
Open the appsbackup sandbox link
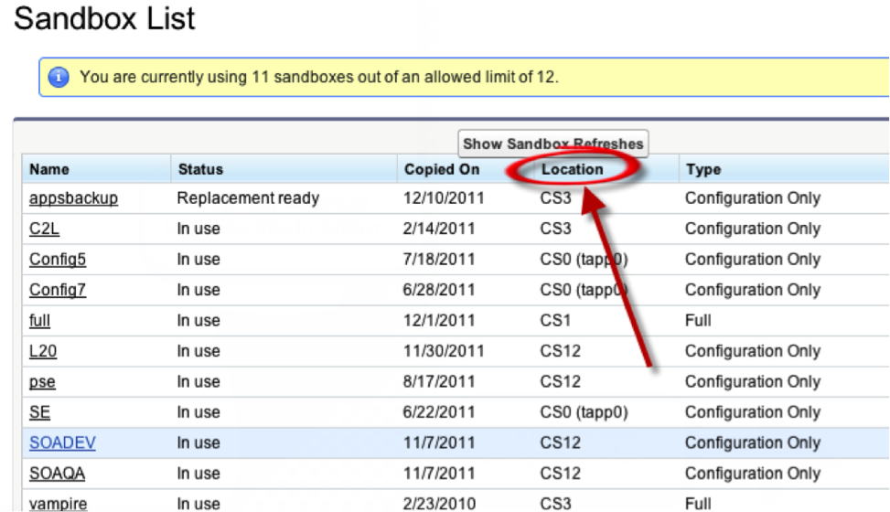73,198
